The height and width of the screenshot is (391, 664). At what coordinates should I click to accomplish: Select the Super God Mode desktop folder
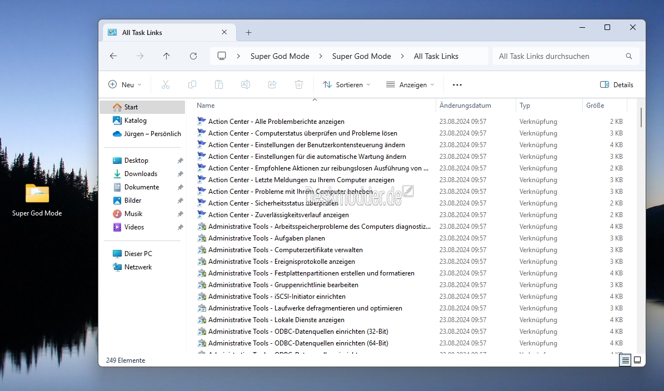[37, 200]
